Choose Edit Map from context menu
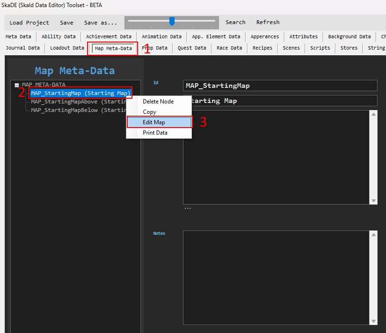 (x=159, y=122)
